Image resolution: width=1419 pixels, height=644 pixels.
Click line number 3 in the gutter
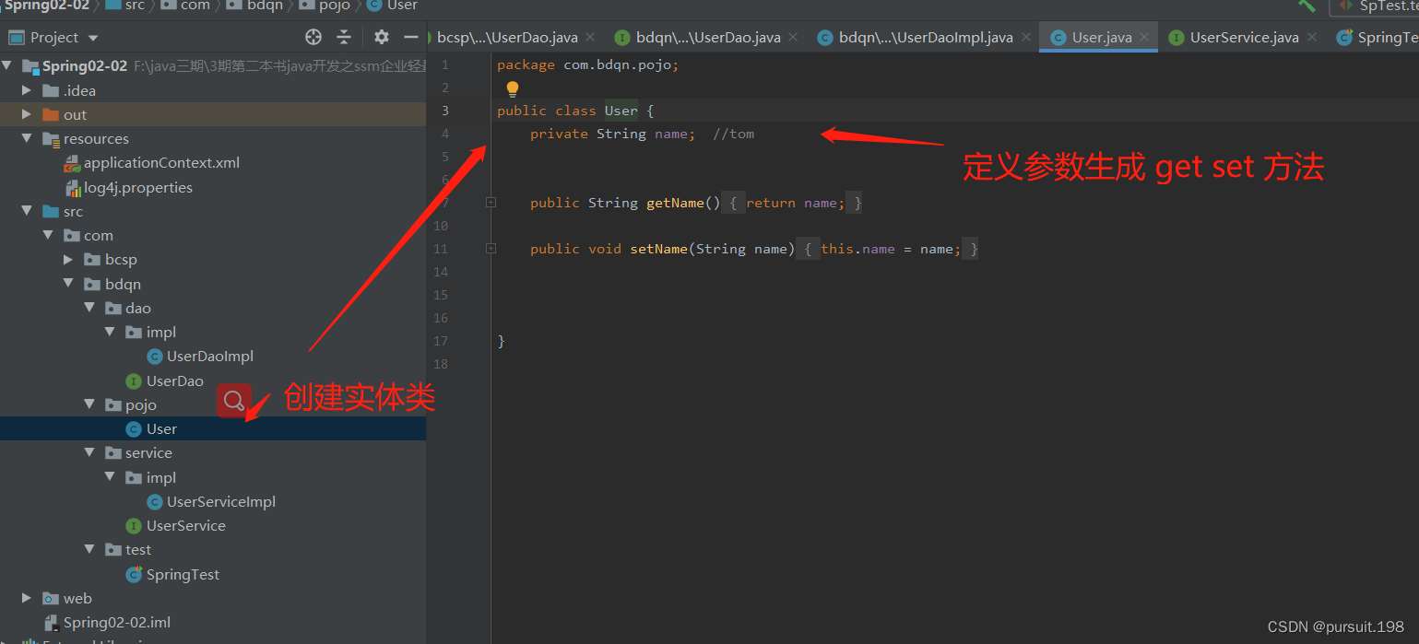(445, 111)
